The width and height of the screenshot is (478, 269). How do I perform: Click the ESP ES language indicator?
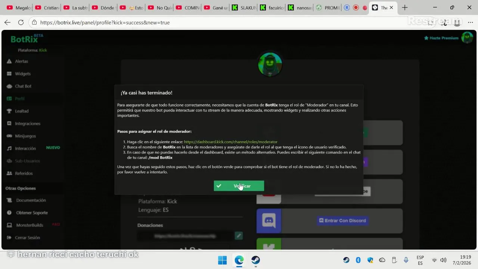(x=420, y=260)
